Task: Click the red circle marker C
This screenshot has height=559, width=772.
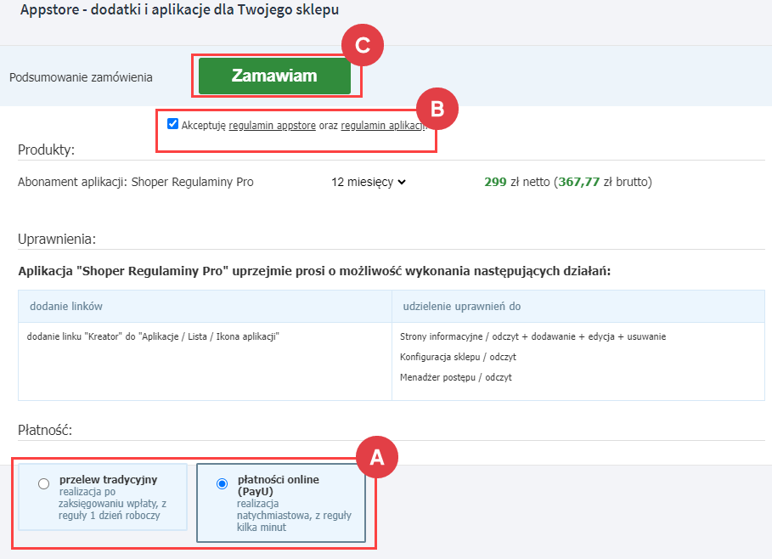Action: (363, 45)
